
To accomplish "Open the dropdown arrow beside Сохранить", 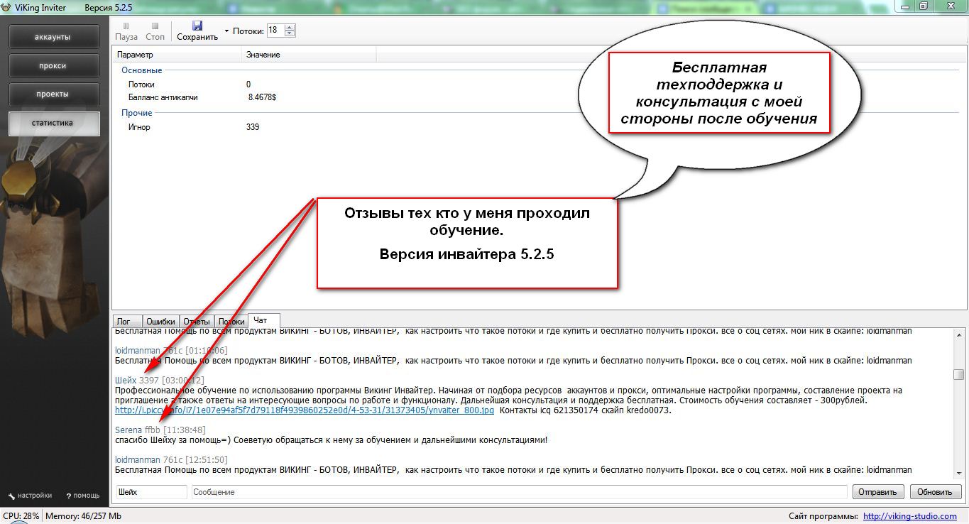I will tap(227, 31).
